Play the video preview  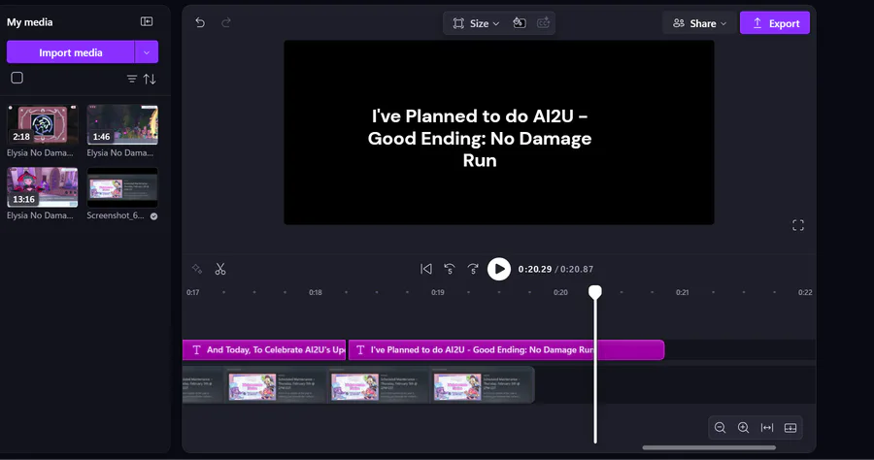(499, 269)
